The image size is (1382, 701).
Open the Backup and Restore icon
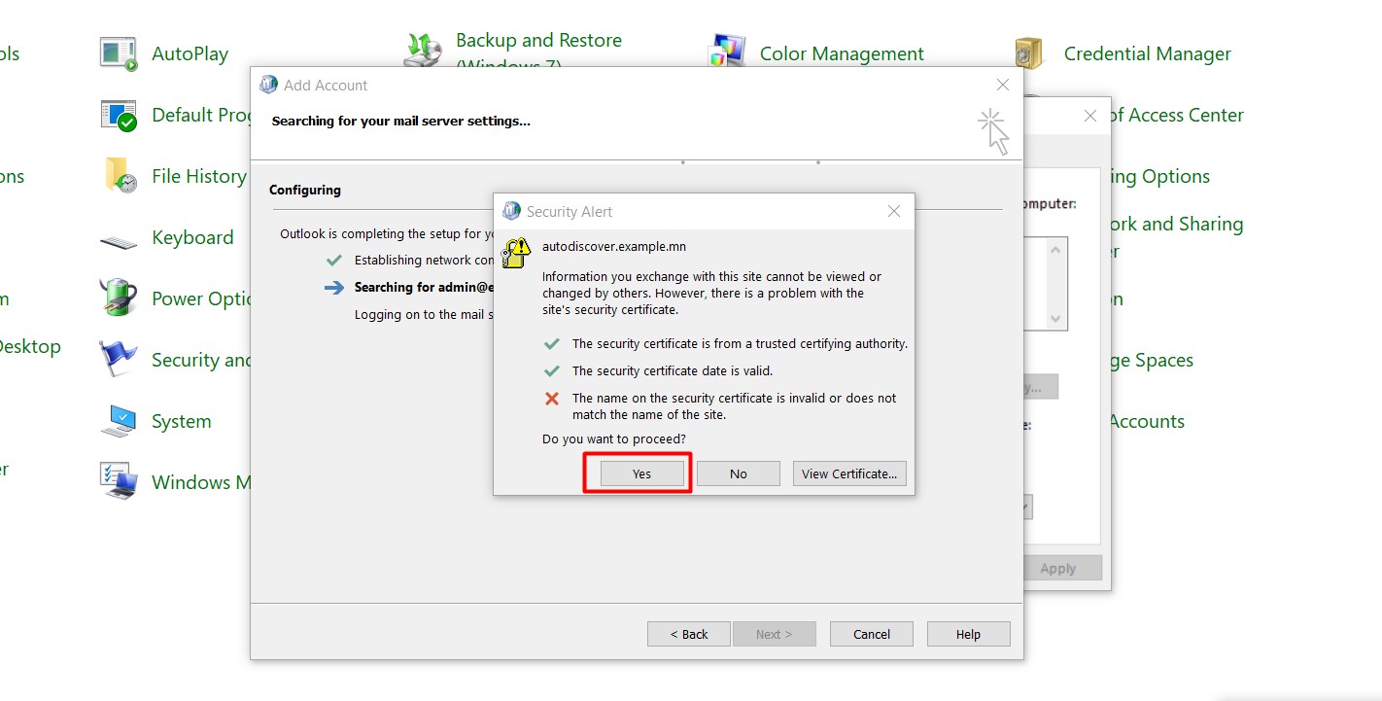424,51
